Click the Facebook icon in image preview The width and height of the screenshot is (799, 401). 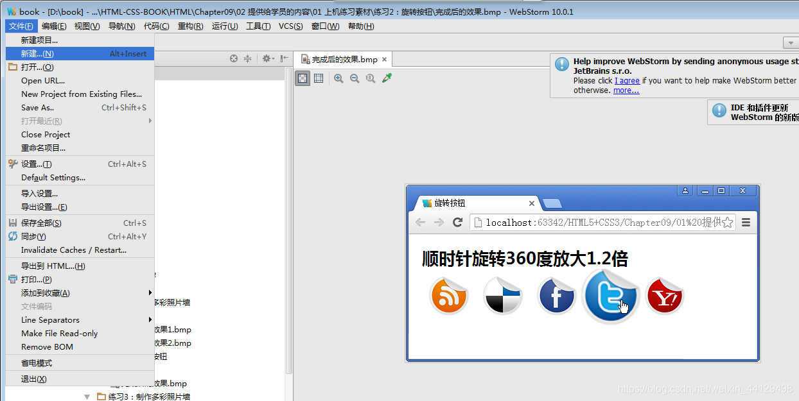(x=556, y=296)
